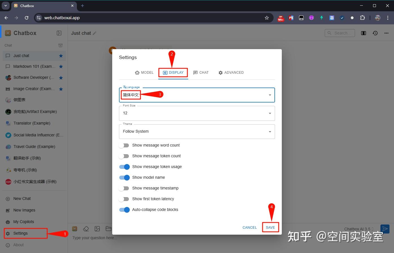The height and width of the screenshot is (253, 394).
Task: Attach a file using the folder icon
Action: pyautogui.click(x=109, y=229)
